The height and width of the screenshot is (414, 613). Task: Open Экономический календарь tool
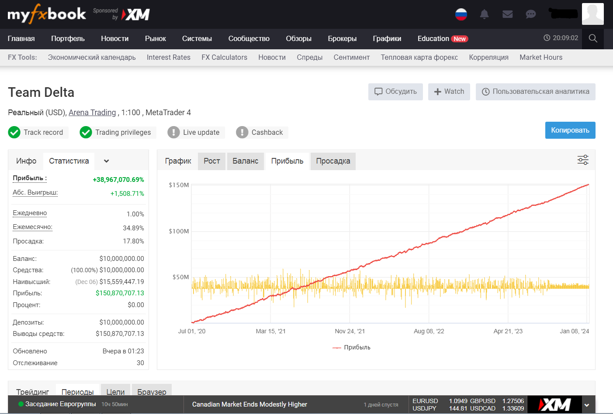pos(92,58)
